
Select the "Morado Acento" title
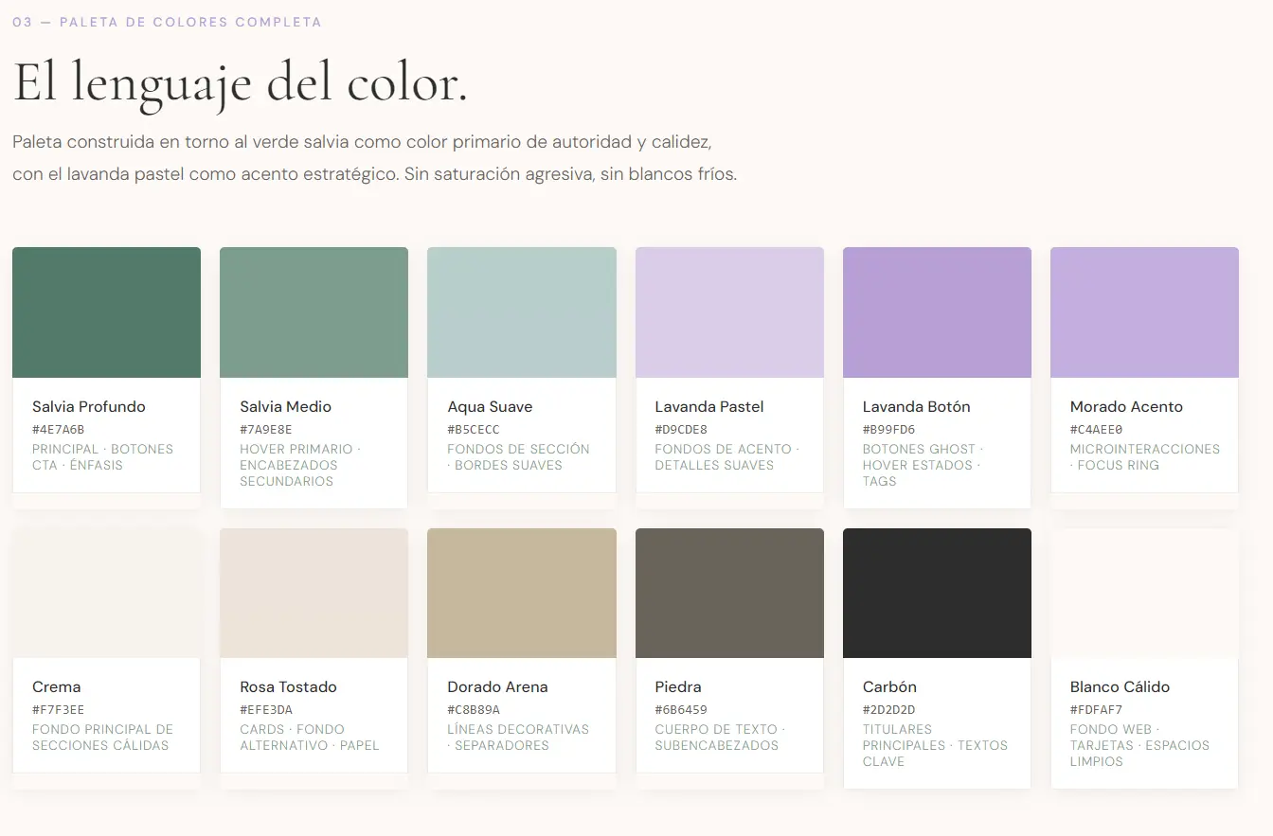[x=1126, y=407]
